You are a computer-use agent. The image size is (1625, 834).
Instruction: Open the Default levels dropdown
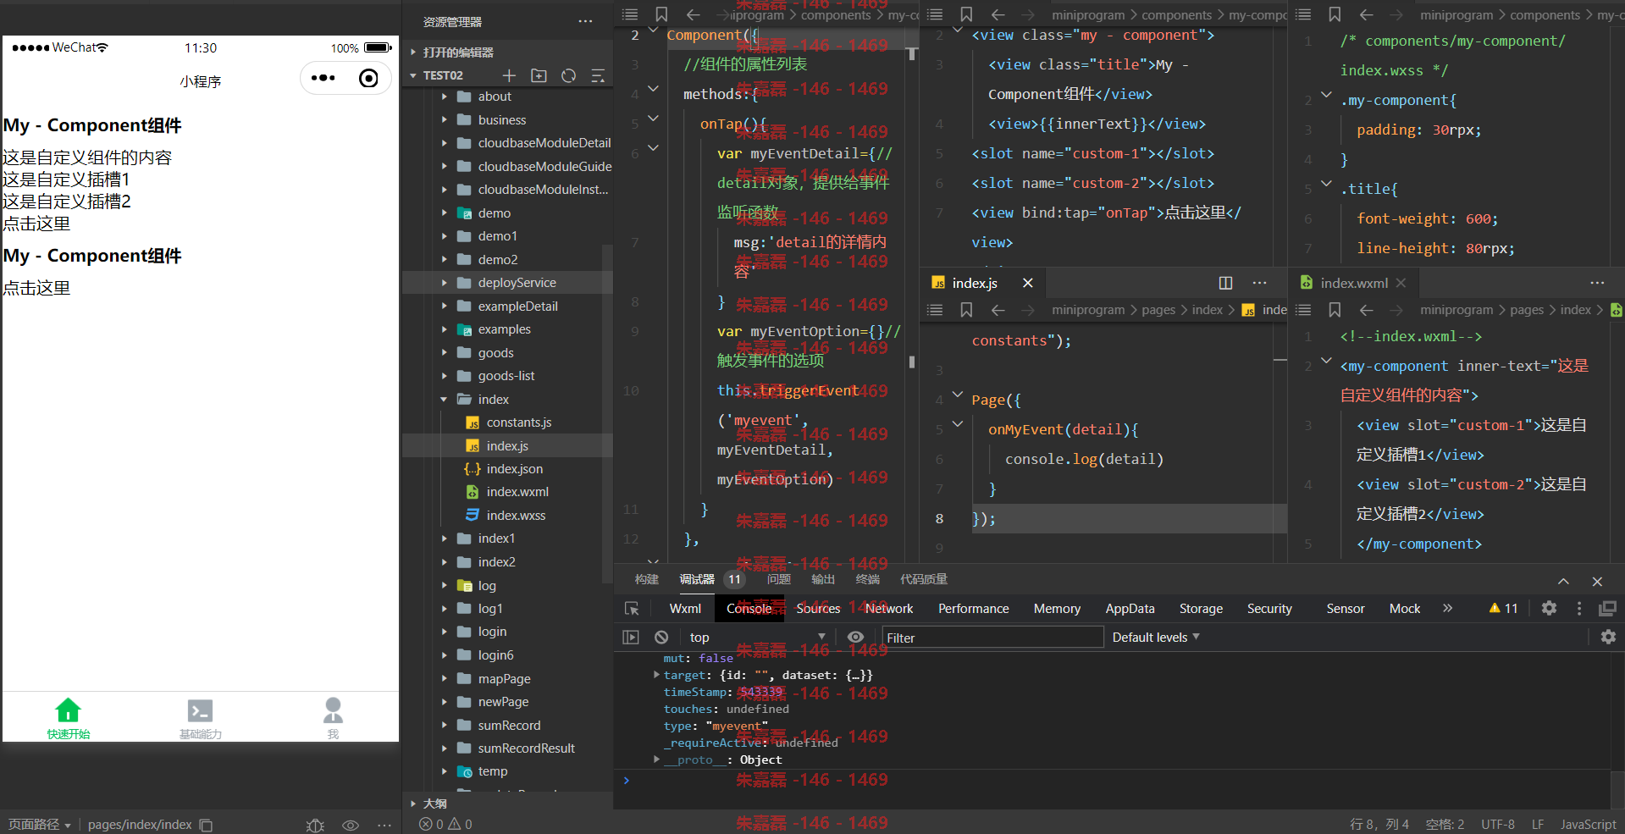point(1155,637)
